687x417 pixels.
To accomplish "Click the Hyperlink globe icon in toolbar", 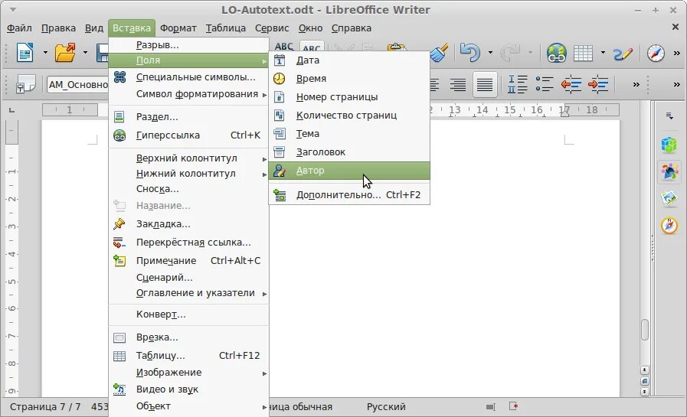I will point(556,53).
